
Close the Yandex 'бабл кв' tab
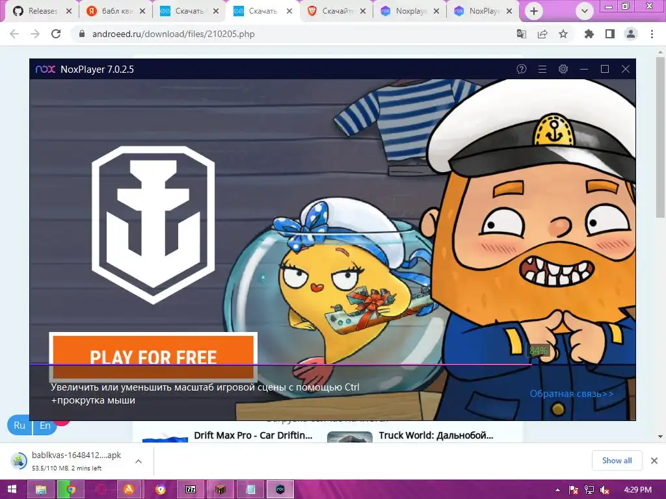pos(142,12)
